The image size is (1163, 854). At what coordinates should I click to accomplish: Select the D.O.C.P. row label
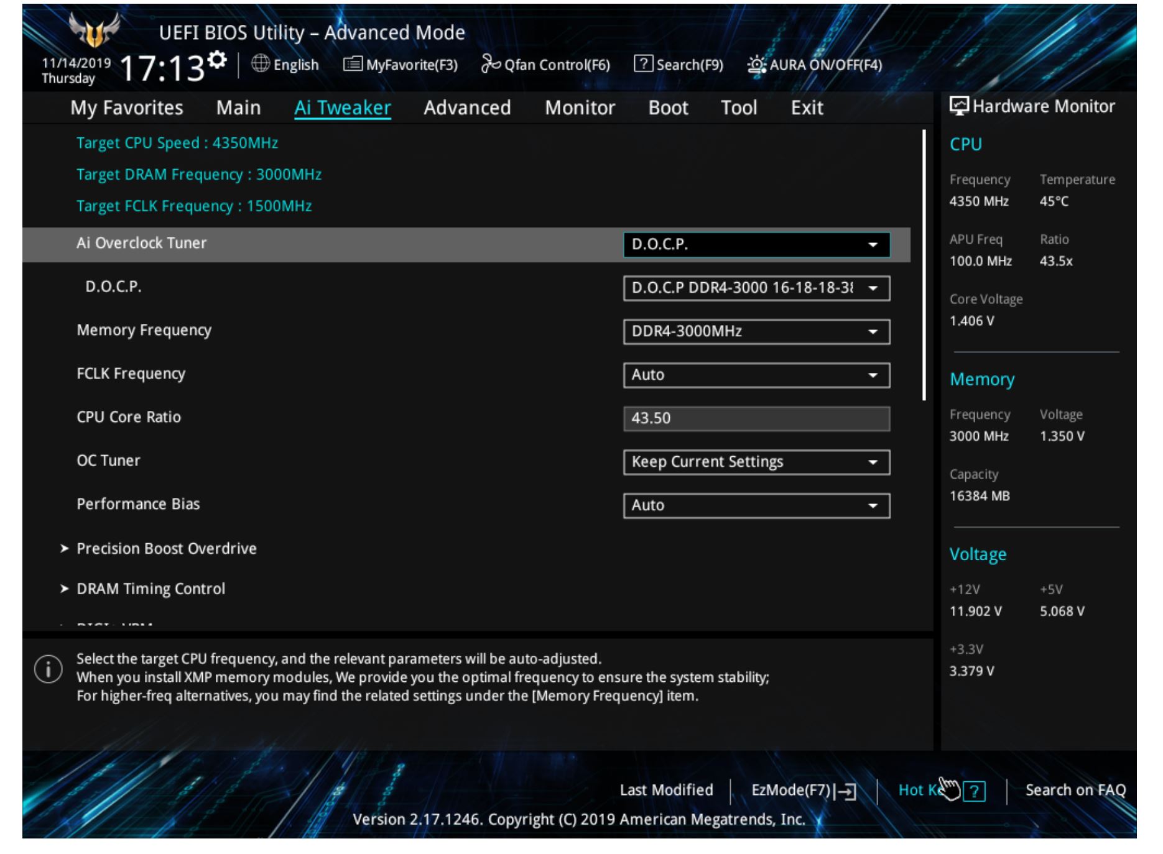click(113, 287)
